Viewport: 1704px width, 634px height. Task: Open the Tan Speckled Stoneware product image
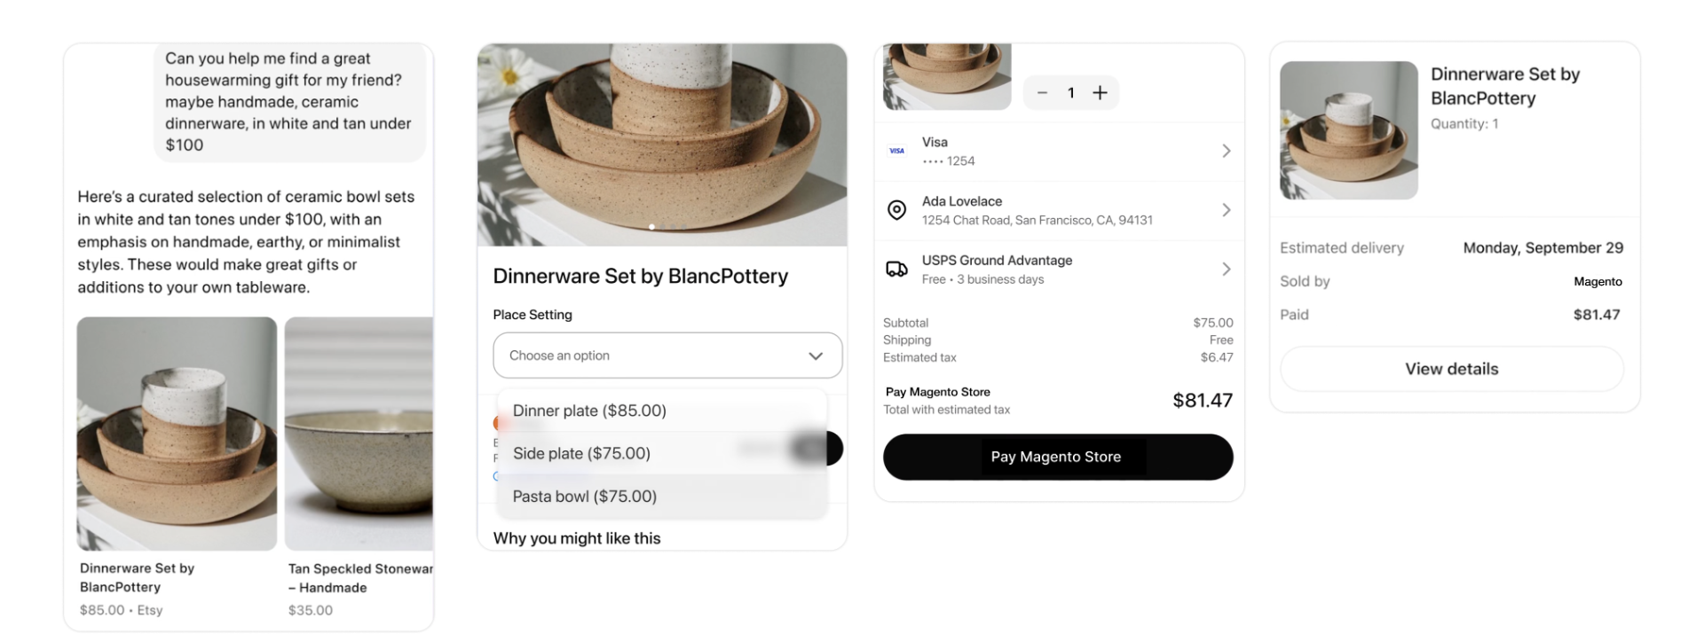pyautogui.click(x=359, y=434)
